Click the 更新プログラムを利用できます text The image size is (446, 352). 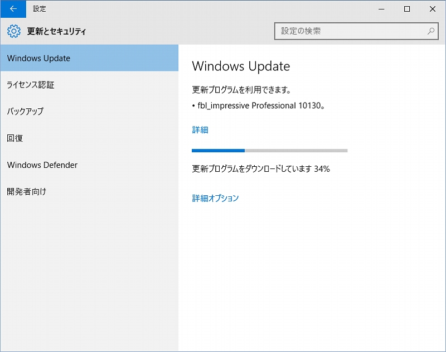241,90
